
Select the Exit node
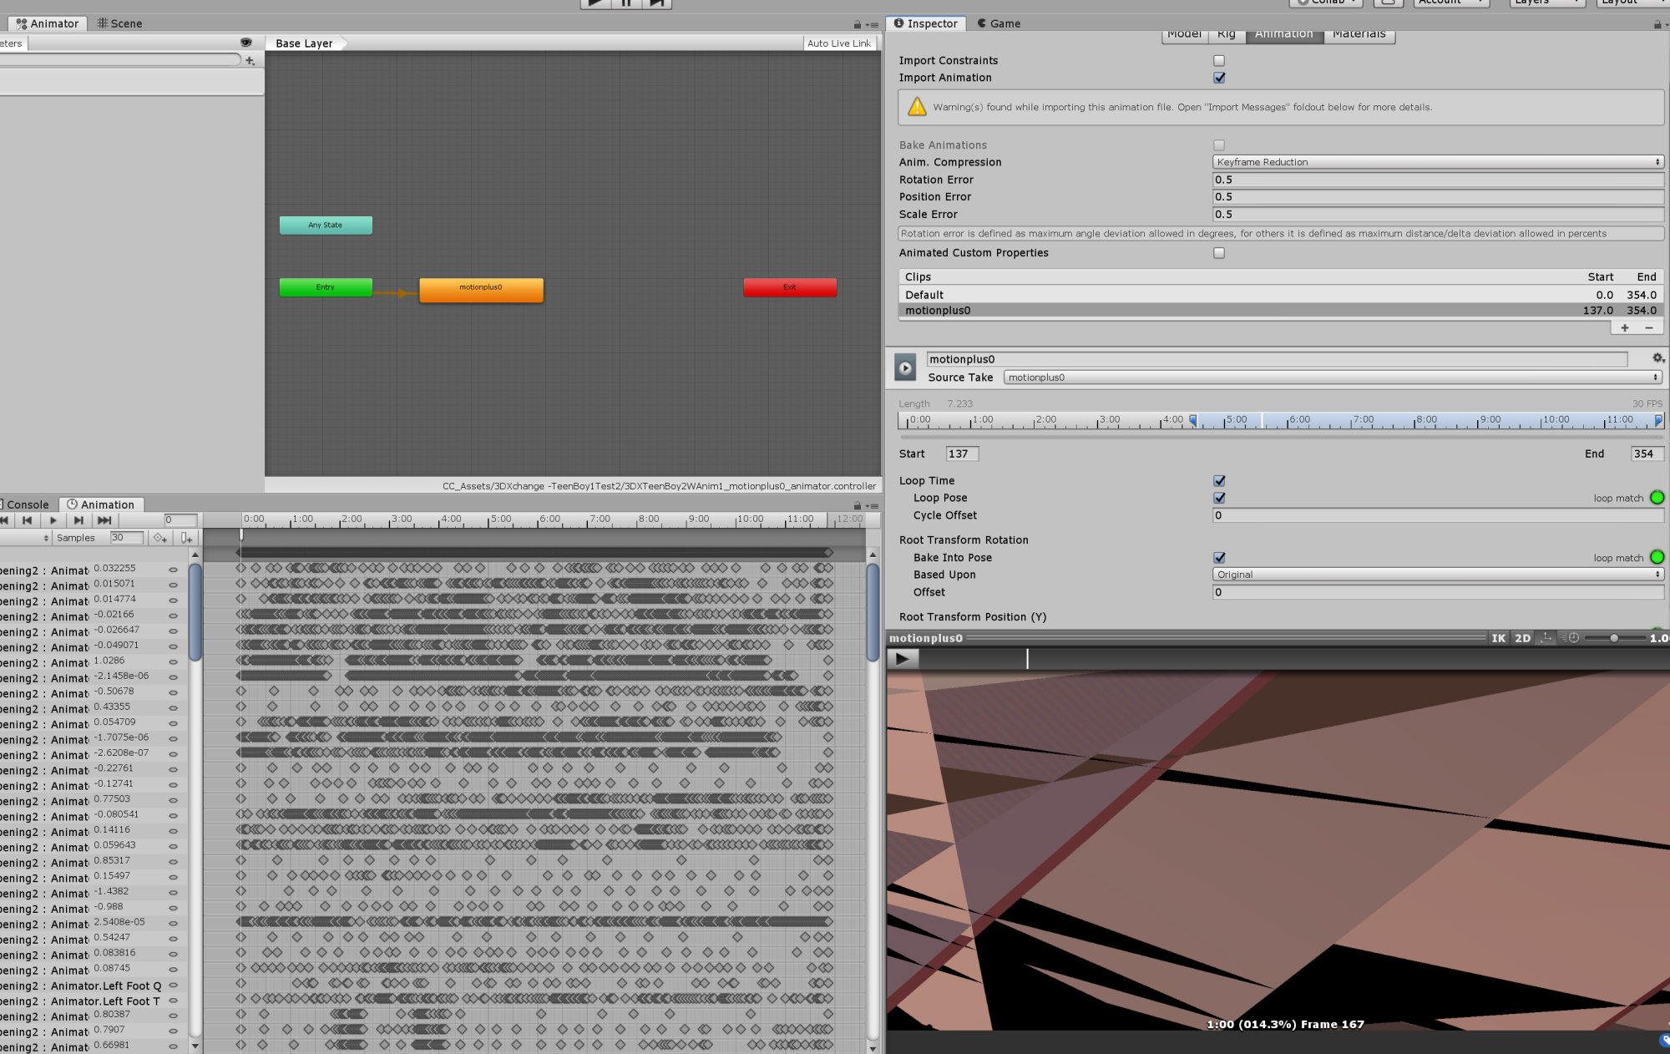click(790, 287)
